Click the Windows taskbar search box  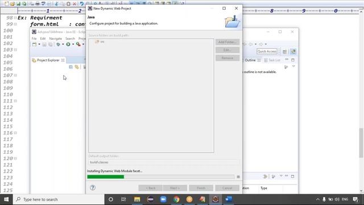pyautogui.click(x=59, y=199)
